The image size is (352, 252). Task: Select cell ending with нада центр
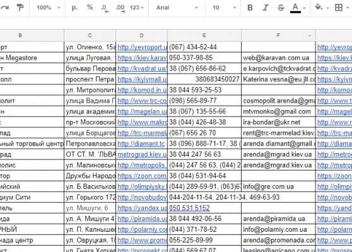[x=32, y=240]
